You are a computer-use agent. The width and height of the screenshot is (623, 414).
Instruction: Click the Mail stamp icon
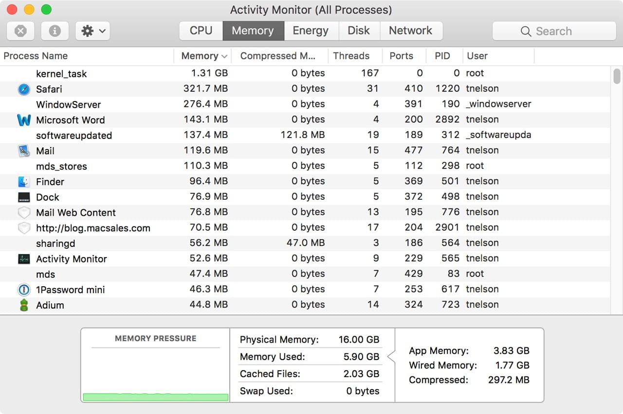23,151
